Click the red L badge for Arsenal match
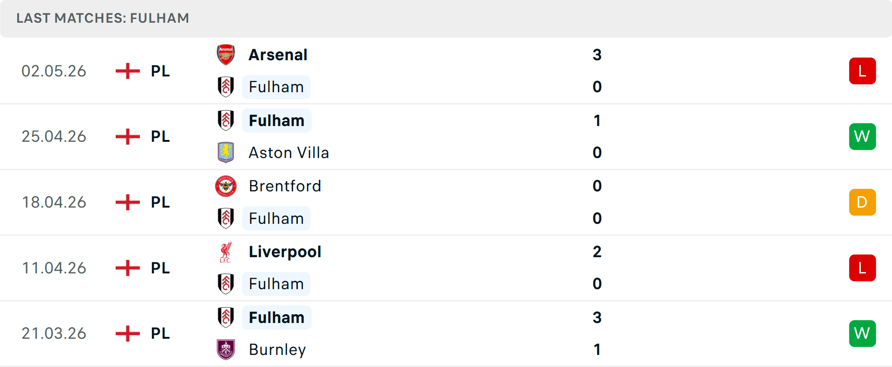The height and width of the screenshot is (367, 892). (x=862, y=71)
